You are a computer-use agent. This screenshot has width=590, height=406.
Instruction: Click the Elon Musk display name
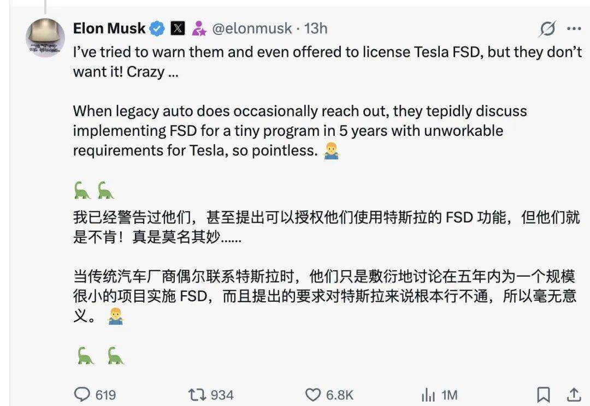[x=109, y=28]
